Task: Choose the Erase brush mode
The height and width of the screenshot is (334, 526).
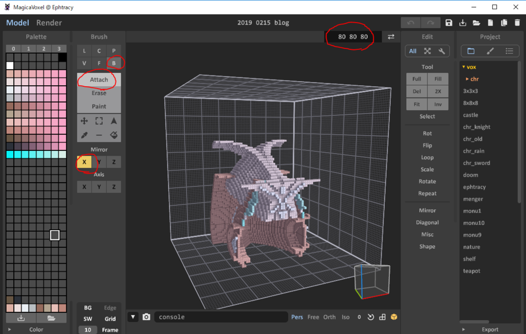Action: pyautogui.click(x=99, y=93)
